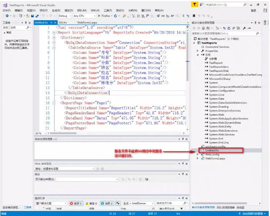Image resolution: width=270 pixels, height=216 pixels.
Task: Toggle the Warnings 0 filter button
Action: (x=91, y=203)
